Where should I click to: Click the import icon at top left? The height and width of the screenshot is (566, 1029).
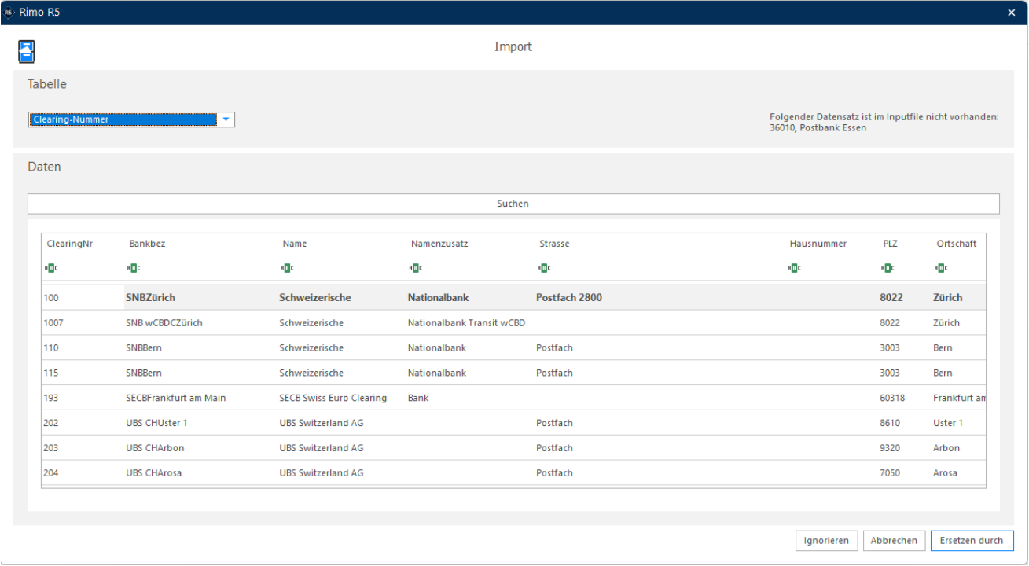point(28,51)
